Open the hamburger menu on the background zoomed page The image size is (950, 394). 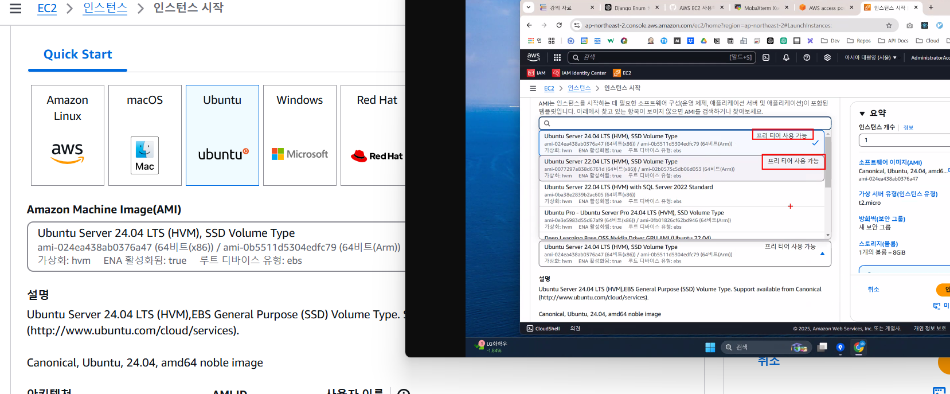[x=15, y=9]
